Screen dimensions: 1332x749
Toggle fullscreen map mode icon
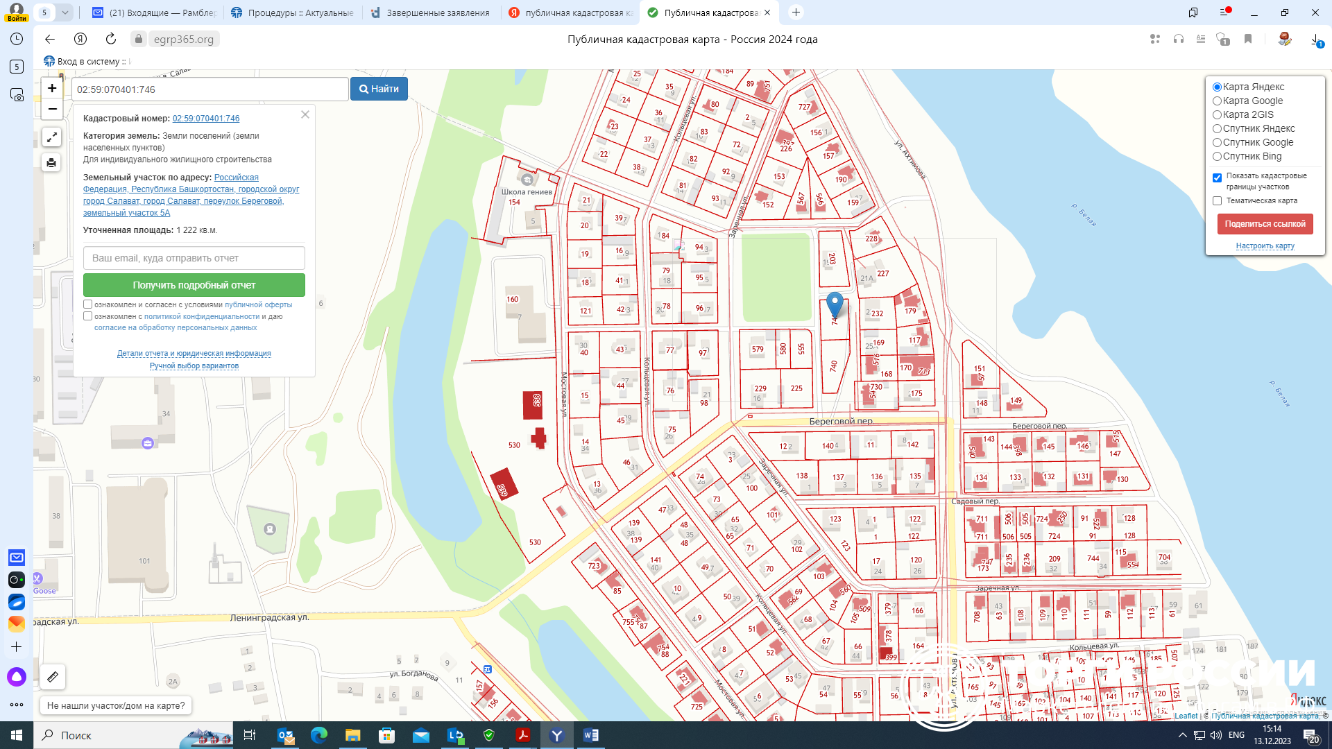click(x=52, y=137)
